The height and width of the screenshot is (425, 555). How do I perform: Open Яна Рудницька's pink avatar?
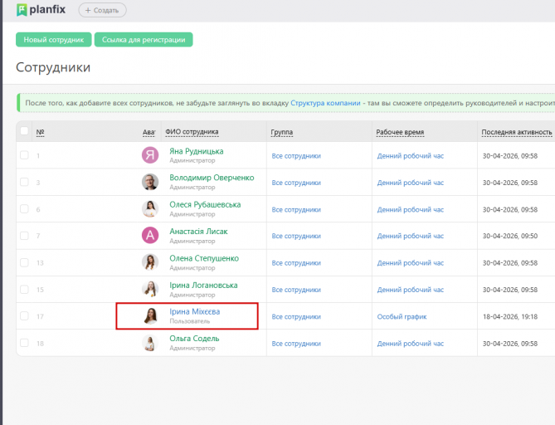click(150, 155)
